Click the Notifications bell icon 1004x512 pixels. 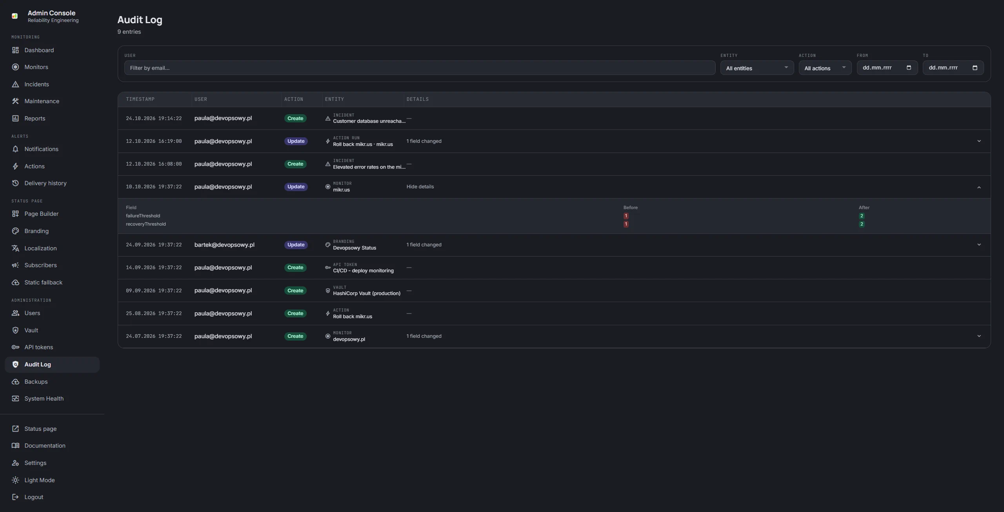15,149
